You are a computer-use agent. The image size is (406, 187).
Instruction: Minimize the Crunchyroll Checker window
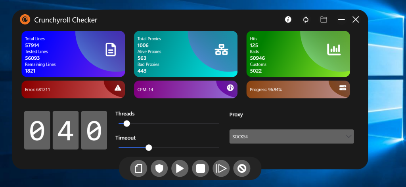pos(341,20)
